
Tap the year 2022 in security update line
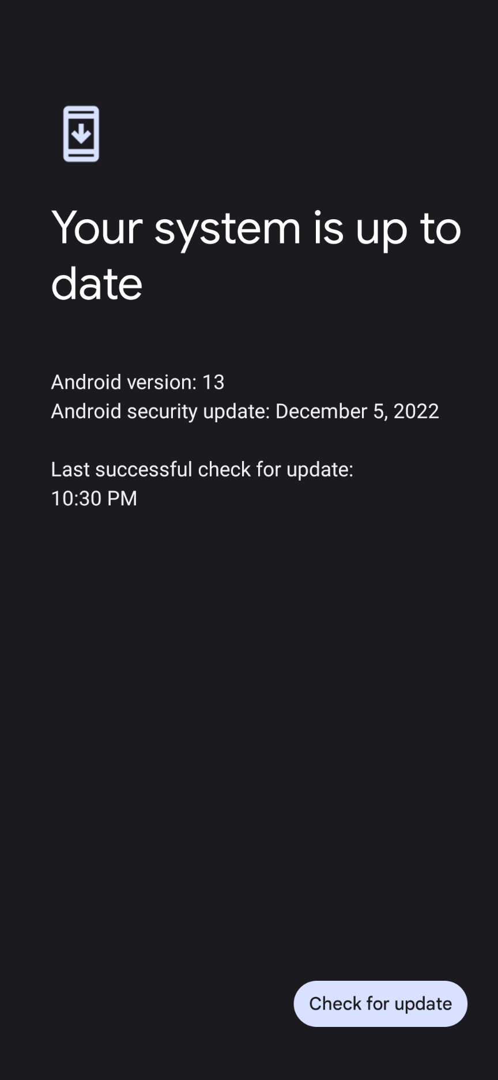click(416, 411)
